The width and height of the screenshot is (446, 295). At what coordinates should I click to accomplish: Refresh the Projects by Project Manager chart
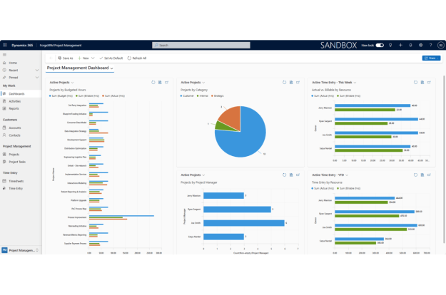[x=285, y=175]
